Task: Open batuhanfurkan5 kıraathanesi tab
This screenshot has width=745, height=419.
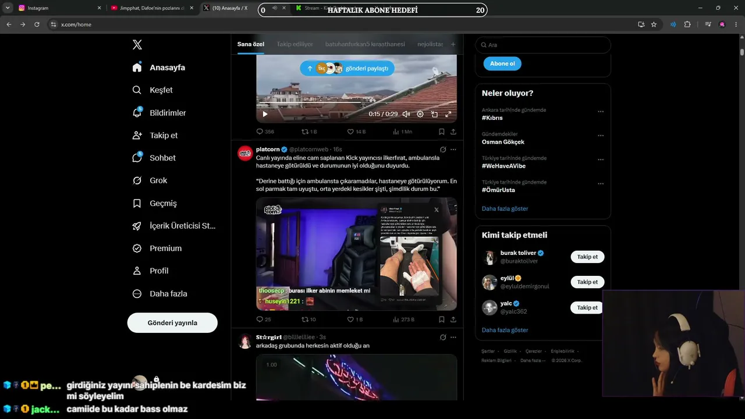Action: coord(365,44)
